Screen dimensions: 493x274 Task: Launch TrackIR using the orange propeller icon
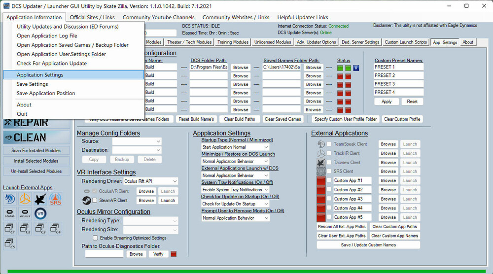coord(25,199)
